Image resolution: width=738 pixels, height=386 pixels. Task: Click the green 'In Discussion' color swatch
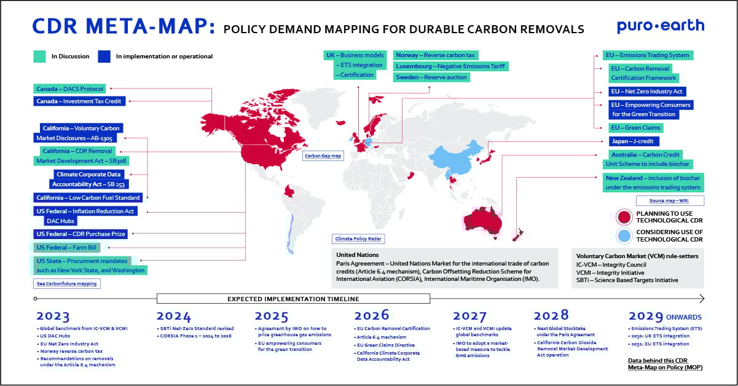point(39,56)
